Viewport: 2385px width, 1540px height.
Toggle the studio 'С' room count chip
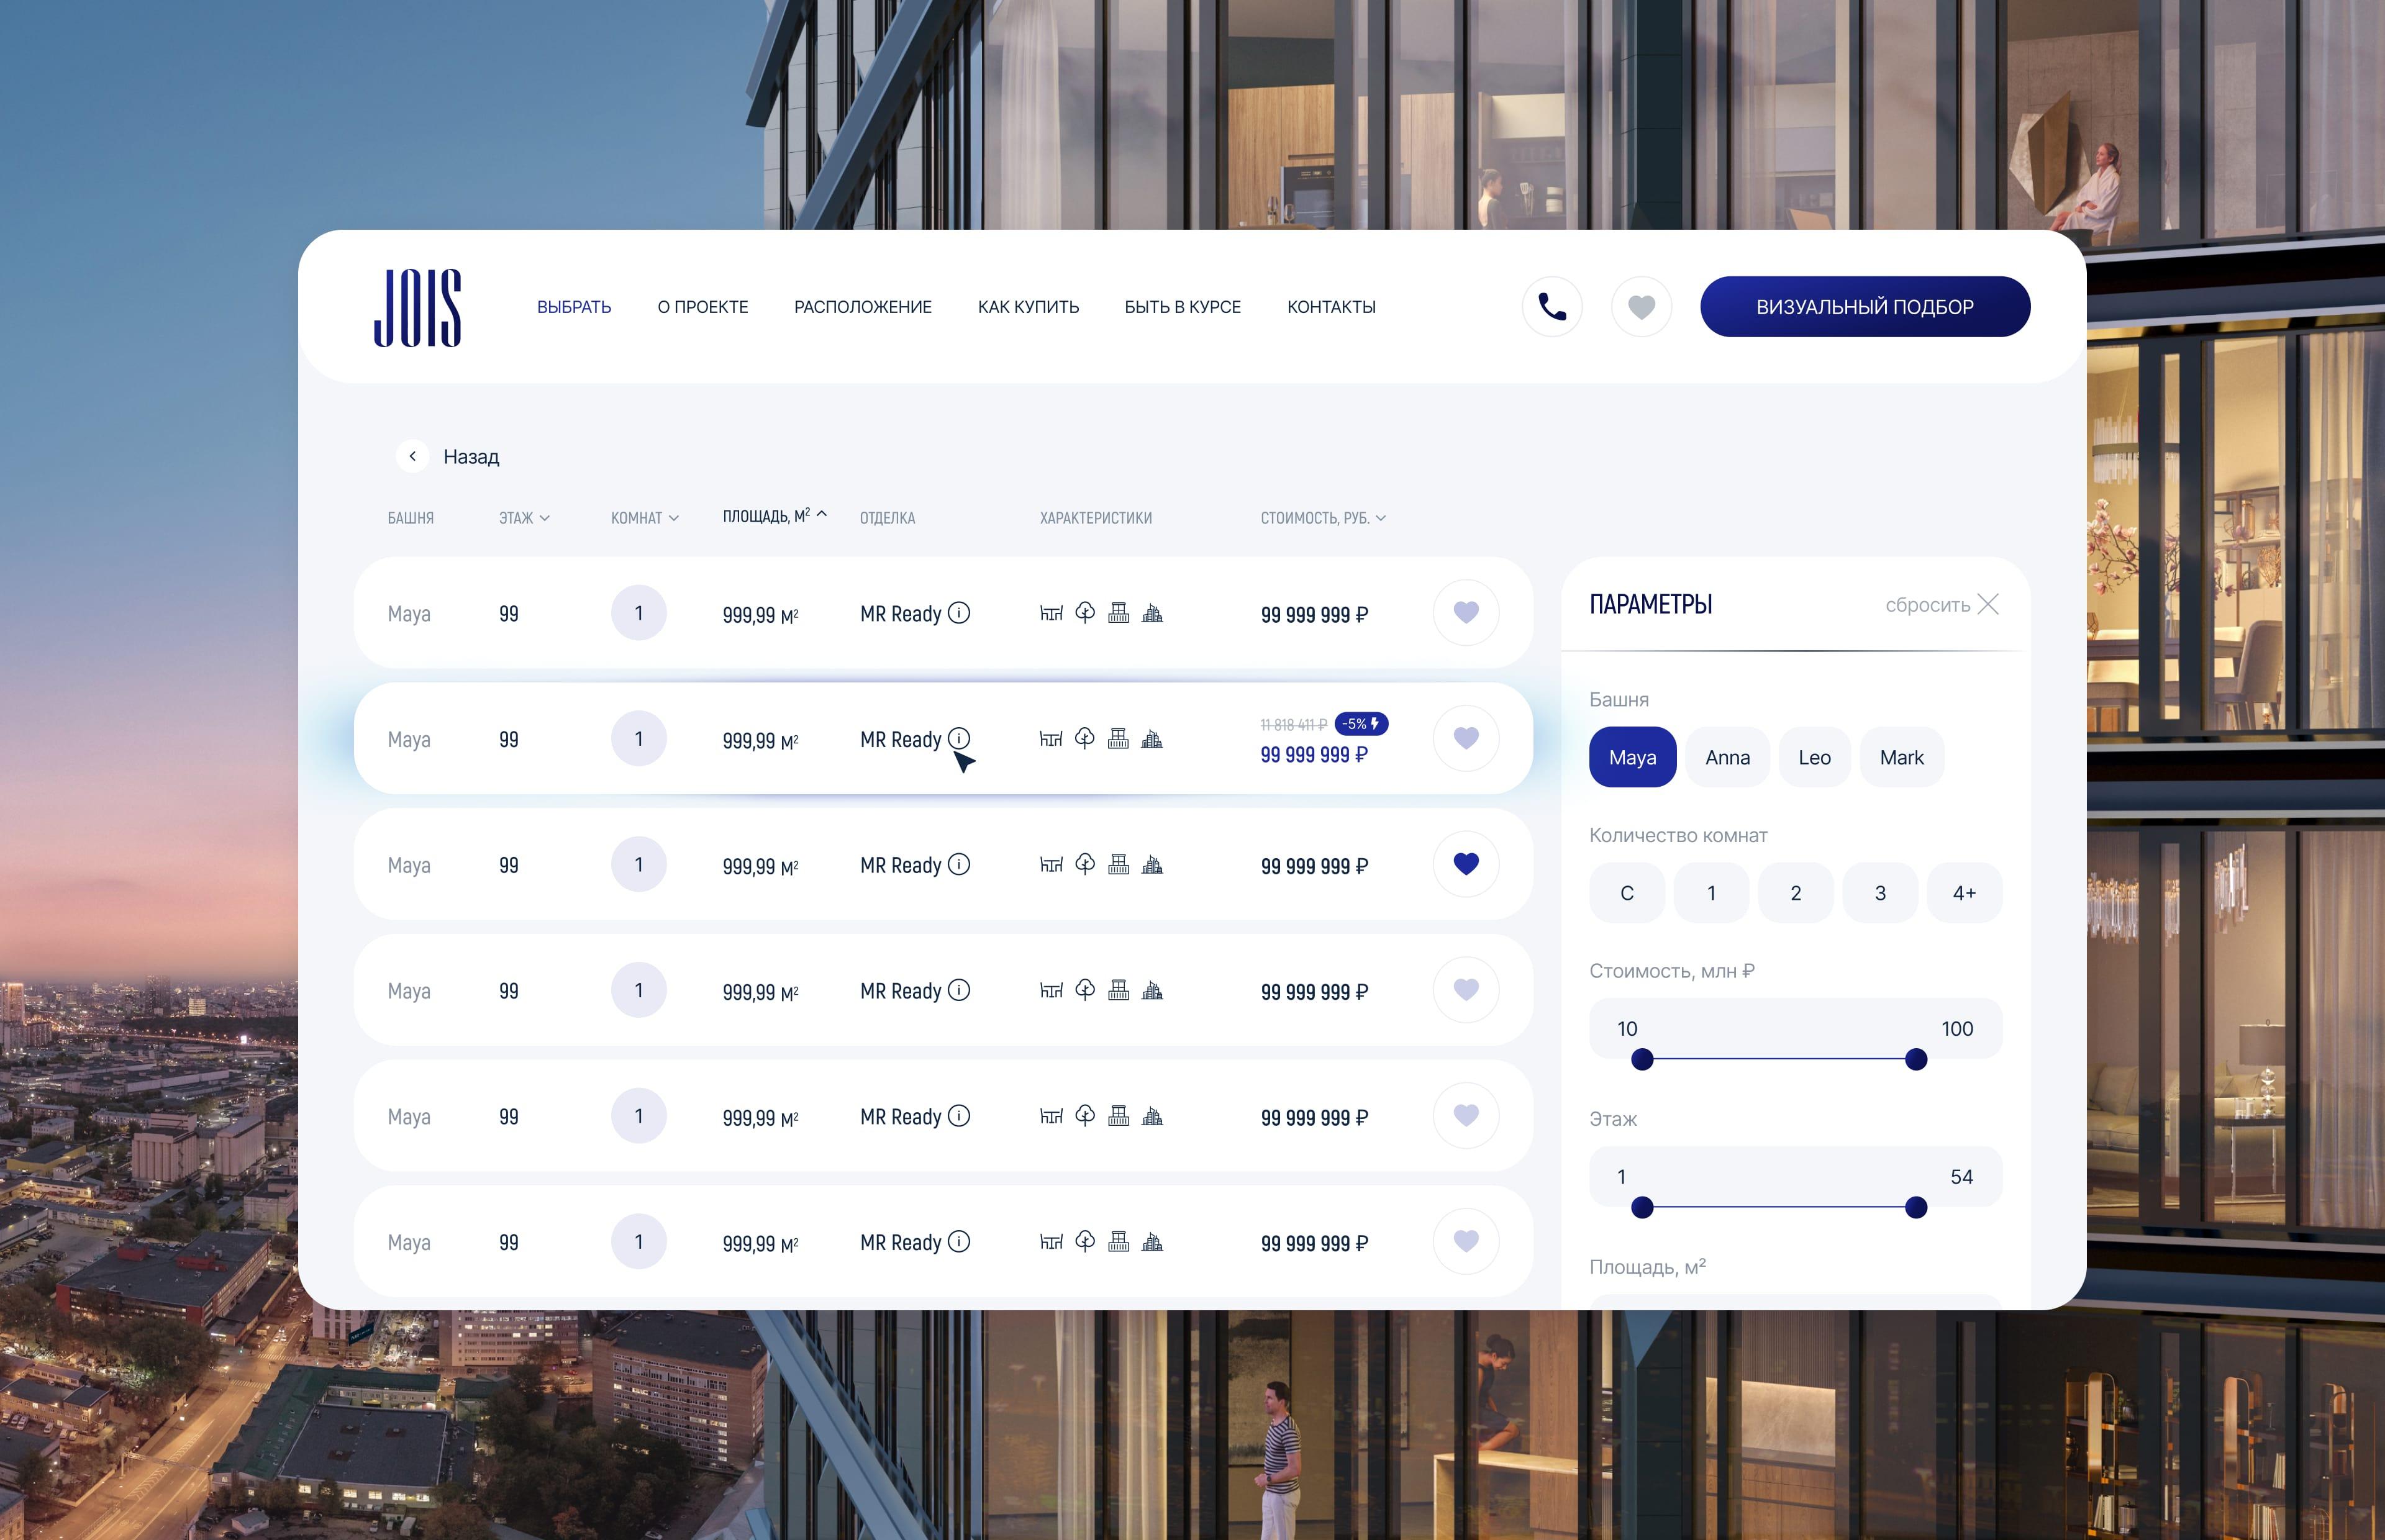coord(1627,893)
